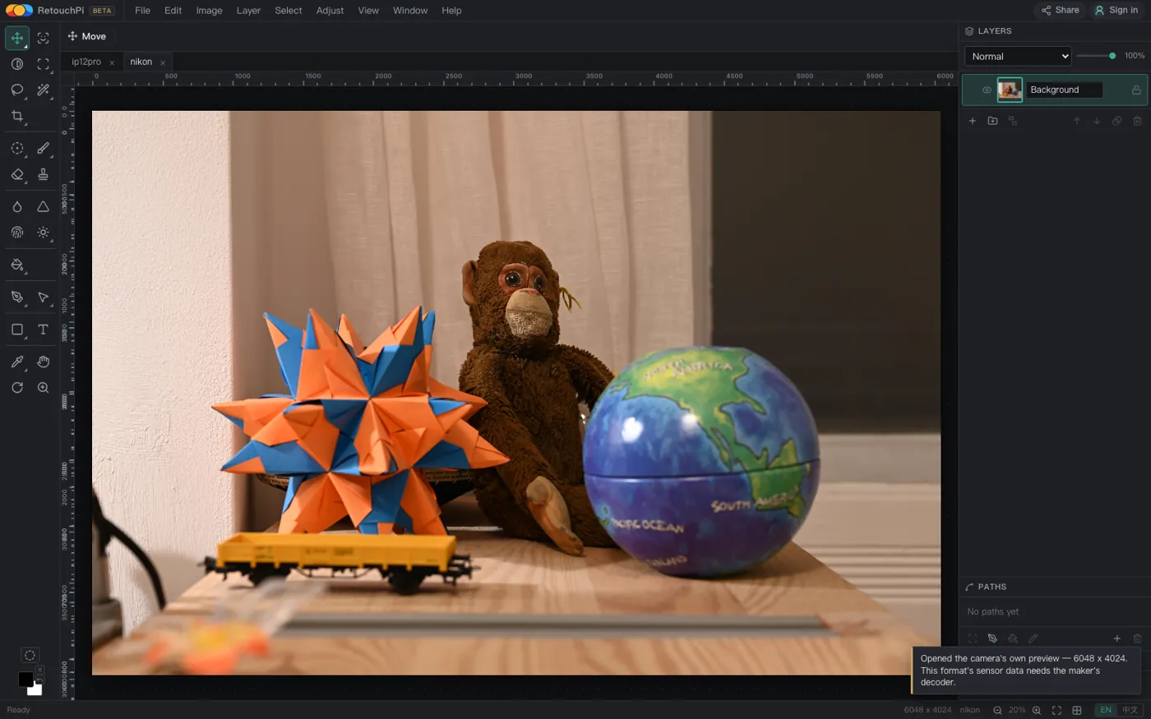This screenshot has width=1151, height=719.
Task: Open the Adjust menu
Action: point(330,11)
